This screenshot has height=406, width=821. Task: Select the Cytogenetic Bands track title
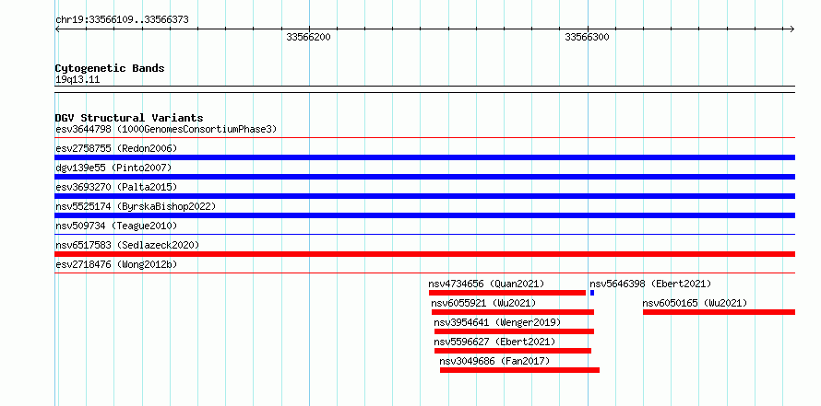tap(110, 68)
